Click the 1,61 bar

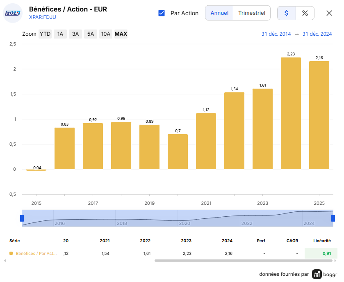click(262, 129)
